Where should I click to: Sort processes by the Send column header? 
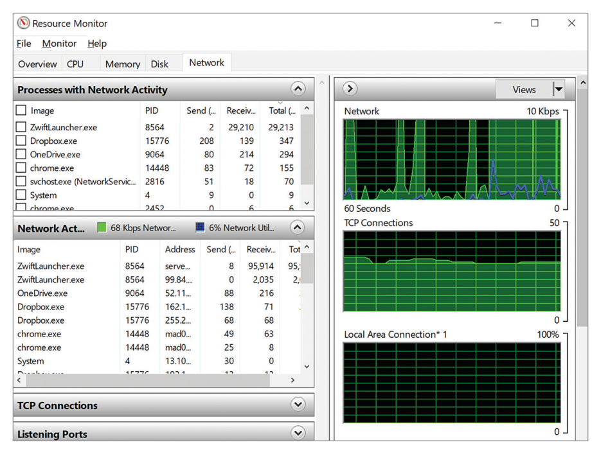[x=201, y=110]
